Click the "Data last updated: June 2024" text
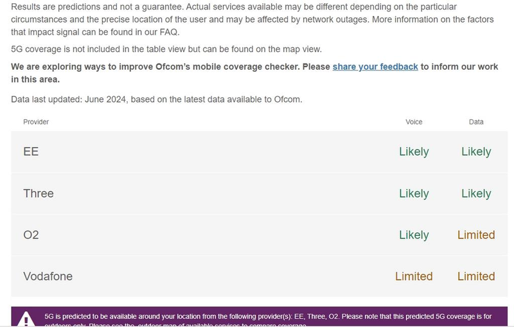 157,99
